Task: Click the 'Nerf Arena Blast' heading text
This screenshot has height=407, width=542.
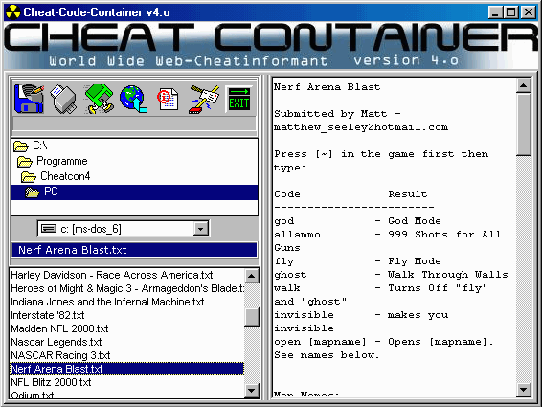Action: point(327,87)
